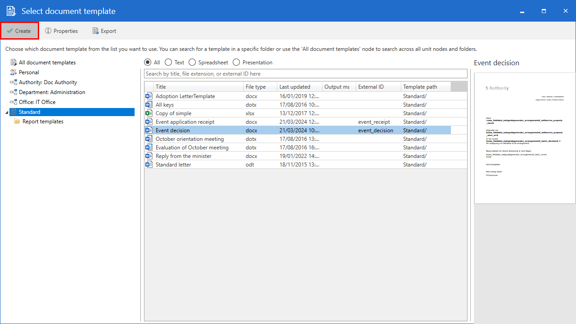Click the Excel icon beside Copy of simple

pyautogui.click(x=149, y=113)
